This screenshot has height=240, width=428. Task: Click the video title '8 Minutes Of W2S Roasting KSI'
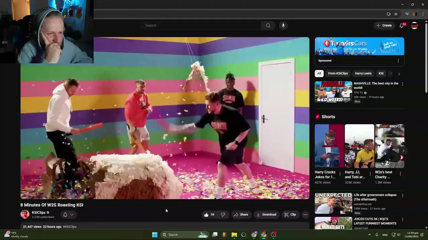(52, 205)
